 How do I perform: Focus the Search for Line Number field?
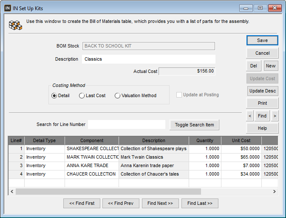127,124
